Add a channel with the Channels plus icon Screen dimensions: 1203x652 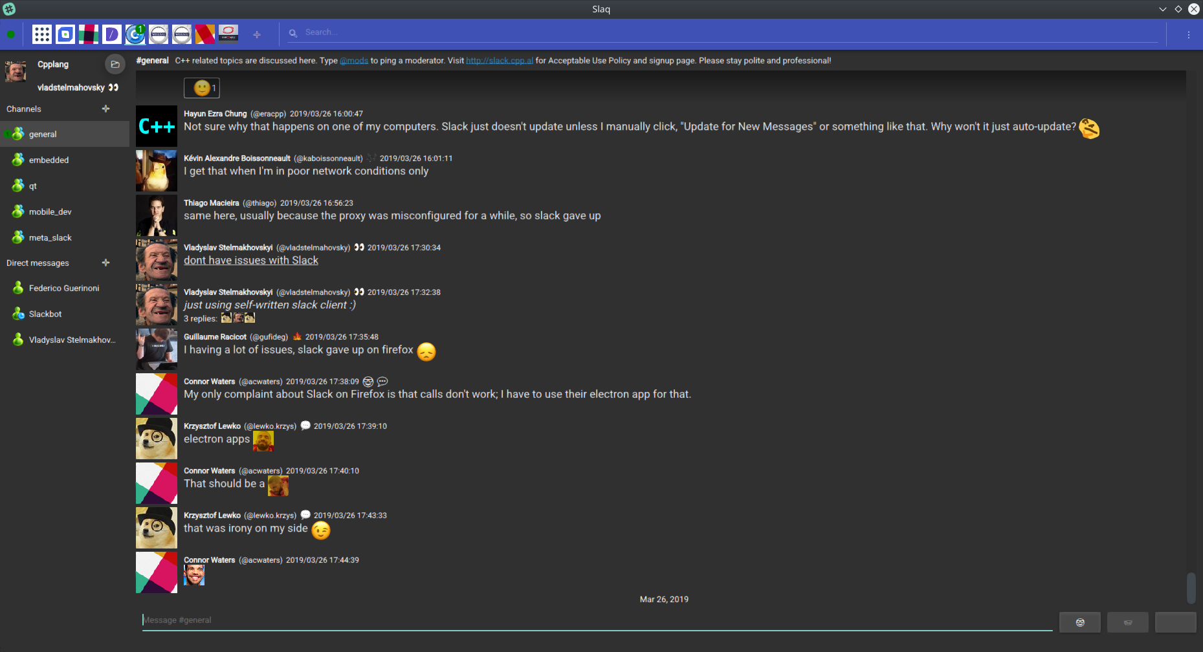[105, 109]
